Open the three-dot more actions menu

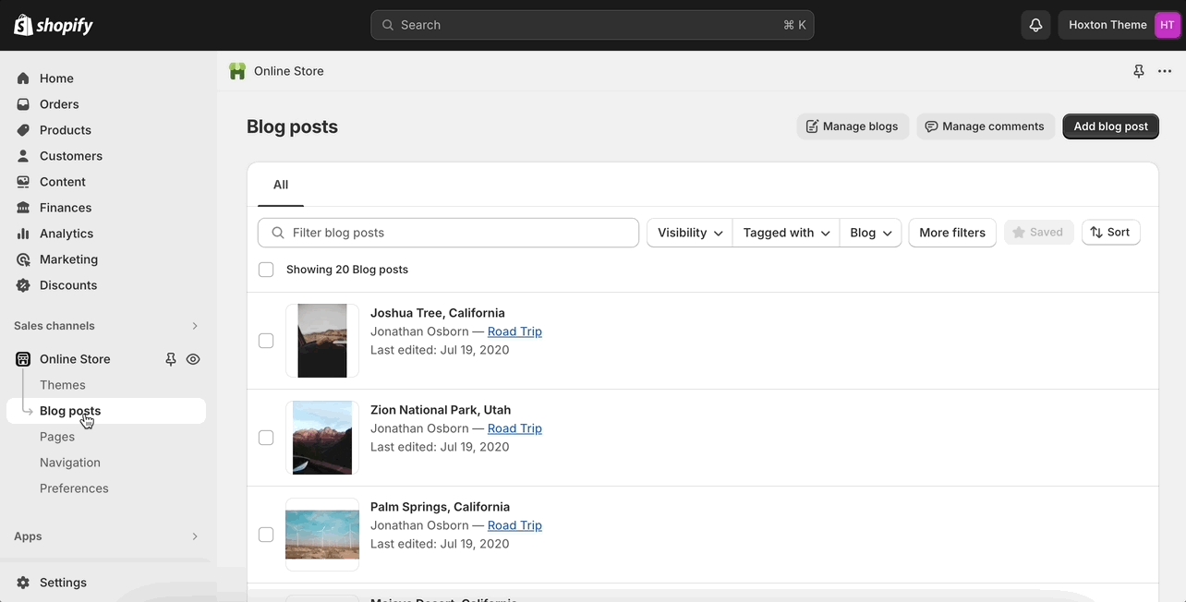click(1165, 71)
